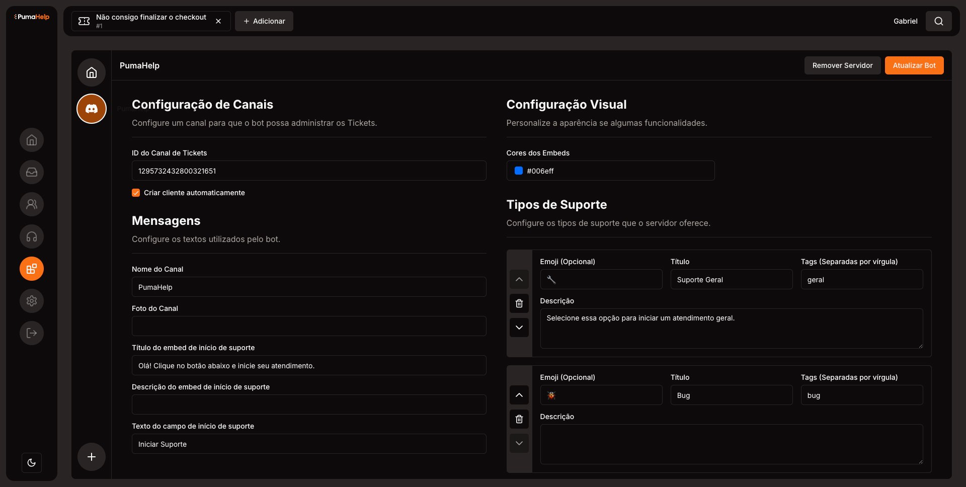This screenshot has height=487, width=966.
Task: Open ticket tab 'Não consigo finalizar o checkout'
Action: pyautogui.click(x=151, y=21)
